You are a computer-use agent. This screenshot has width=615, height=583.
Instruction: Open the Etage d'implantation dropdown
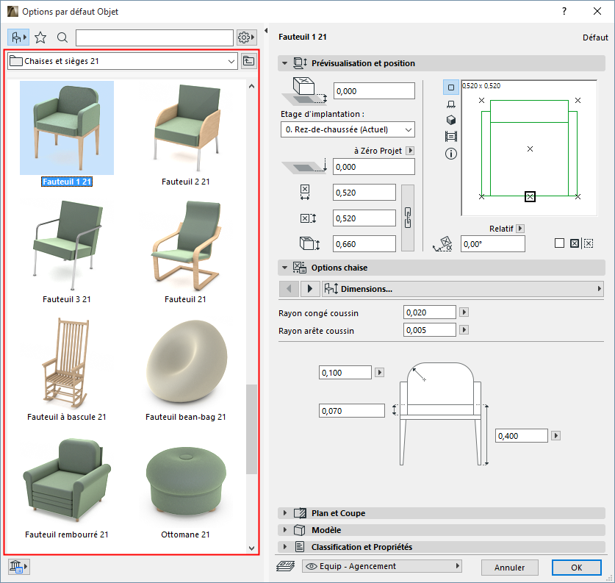coord(348,130)
